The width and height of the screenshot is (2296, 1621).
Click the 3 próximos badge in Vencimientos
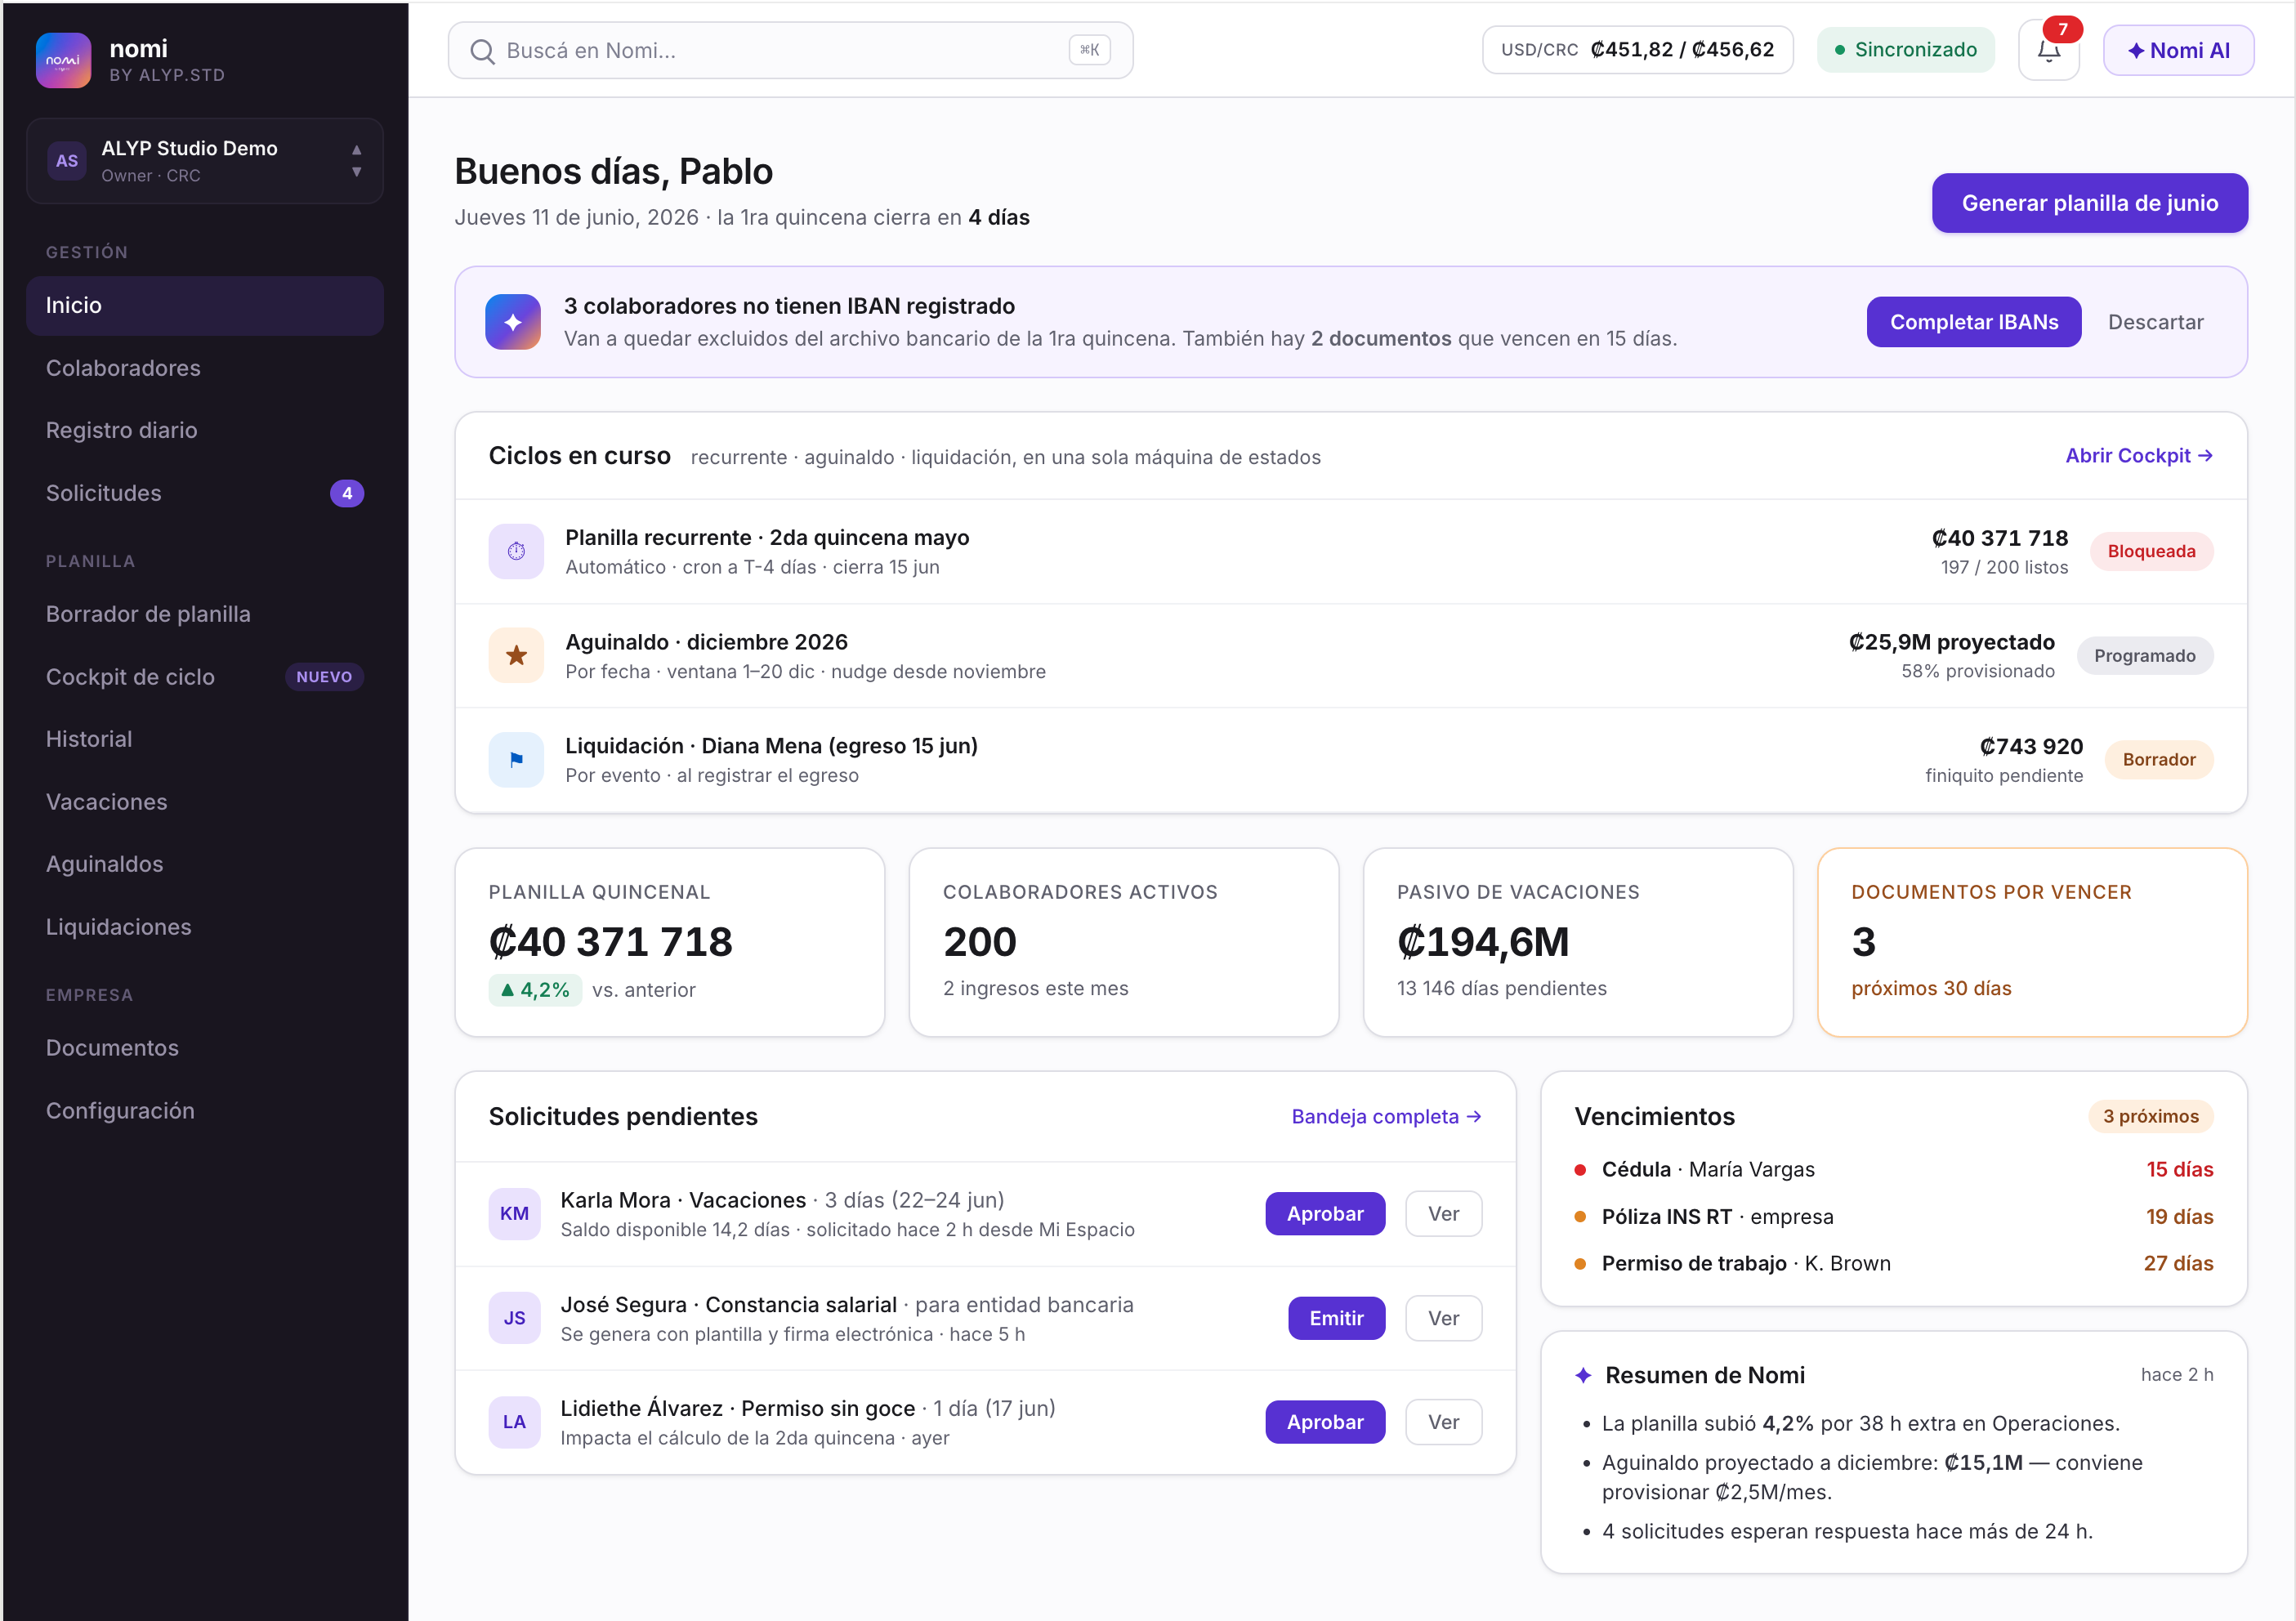click(x=2150, y=1116)
